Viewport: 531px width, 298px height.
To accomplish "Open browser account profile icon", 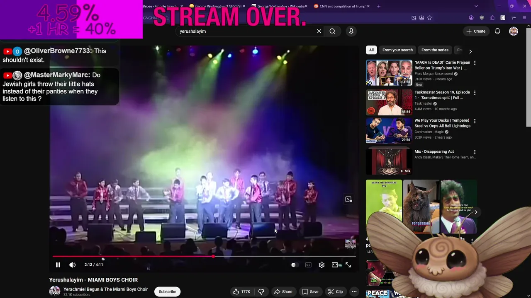I will coord(471,18).
